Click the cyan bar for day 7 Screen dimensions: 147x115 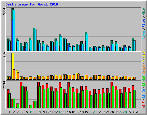point(35,40)
